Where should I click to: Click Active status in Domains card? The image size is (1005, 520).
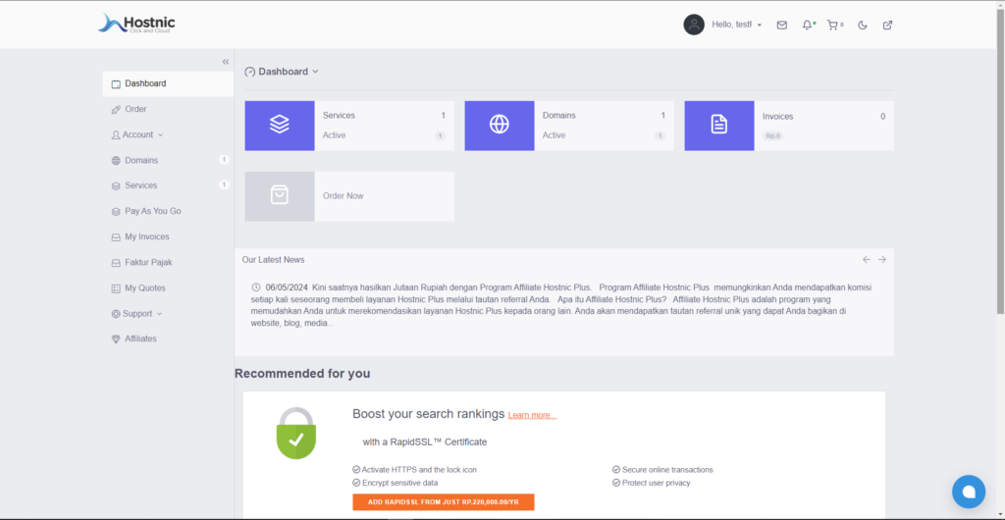tap(554, 135)
